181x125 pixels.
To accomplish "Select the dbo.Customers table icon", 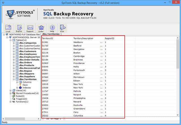I will click(x=17, y=51).
